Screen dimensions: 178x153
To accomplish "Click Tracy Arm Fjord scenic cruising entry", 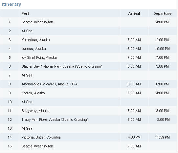I will pyautogui.click(x=55, y=120).
